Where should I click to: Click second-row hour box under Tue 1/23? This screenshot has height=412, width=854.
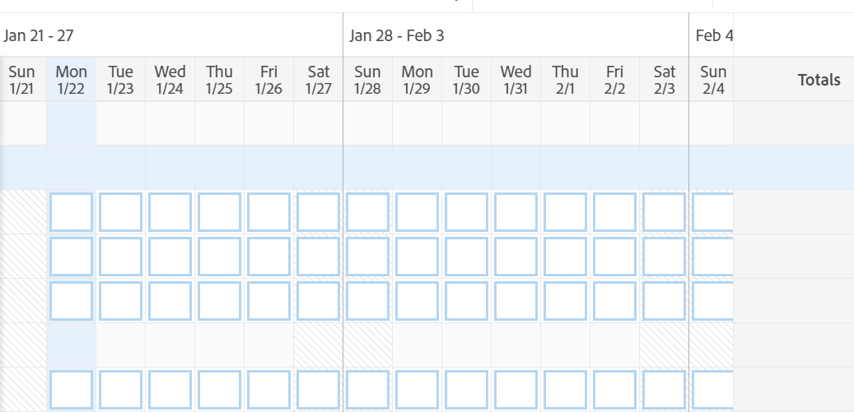(x=121, y=257)
